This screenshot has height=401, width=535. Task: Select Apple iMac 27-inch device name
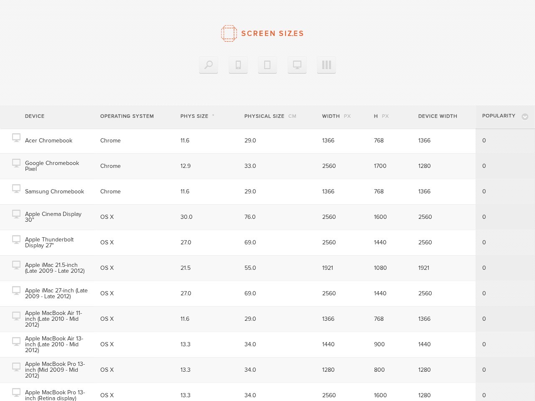pyautogui.click(x=56, y=293)
